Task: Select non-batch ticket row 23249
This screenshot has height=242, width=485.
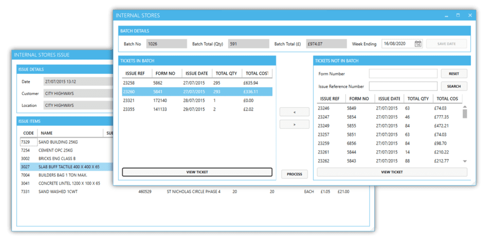Action: [390, 125]
